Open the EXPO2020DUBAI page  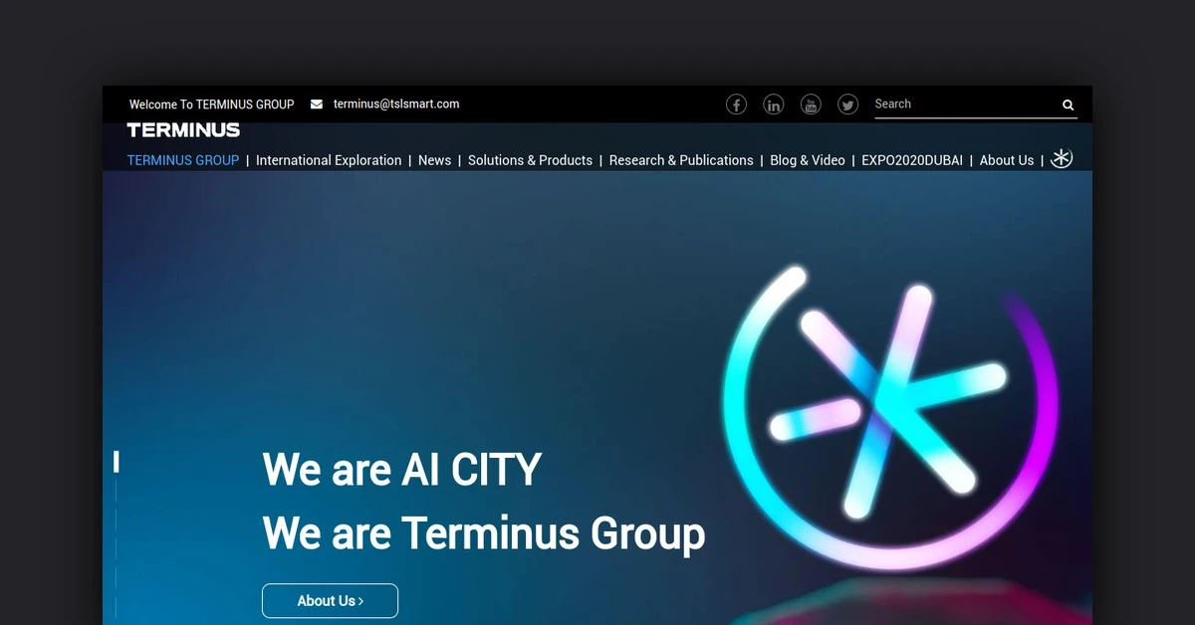[910, 160]
